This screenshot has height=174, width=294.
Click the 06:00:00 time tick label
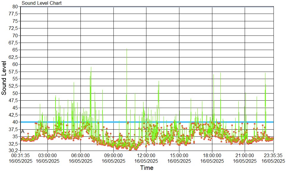click(x=80, y=155)
